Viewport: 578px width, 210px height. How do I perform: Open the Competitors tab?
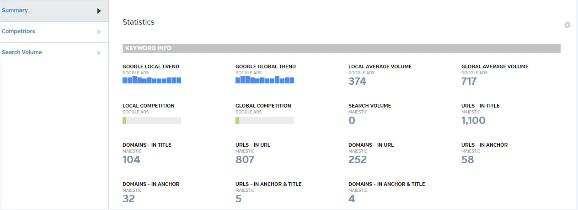click(54, 32)
